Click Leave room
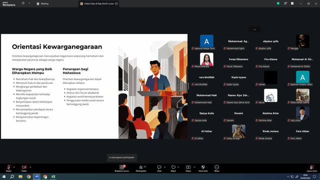This screenshot has width=320, height=180. click(x=312, y=168)
